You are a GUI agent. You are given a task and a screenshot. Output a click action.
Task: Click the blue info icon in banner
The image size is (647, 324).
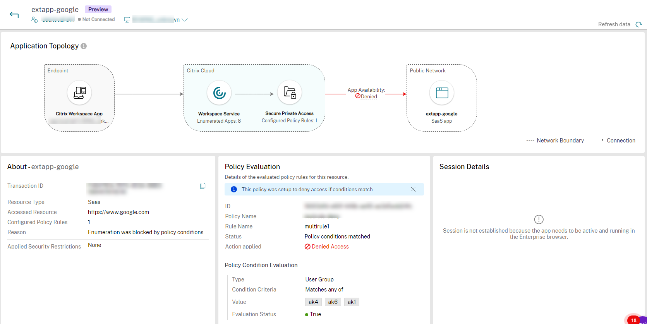(x=234, y=189)
